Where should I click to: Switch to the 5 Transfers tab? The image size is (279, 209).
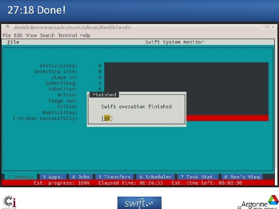point(115,177)
